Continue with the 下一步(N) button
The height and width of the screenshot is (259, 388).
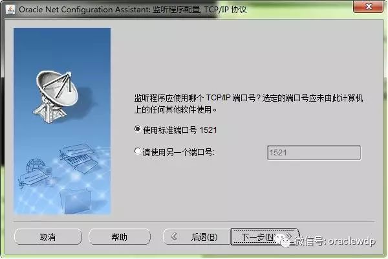click(x=265, y=237)
